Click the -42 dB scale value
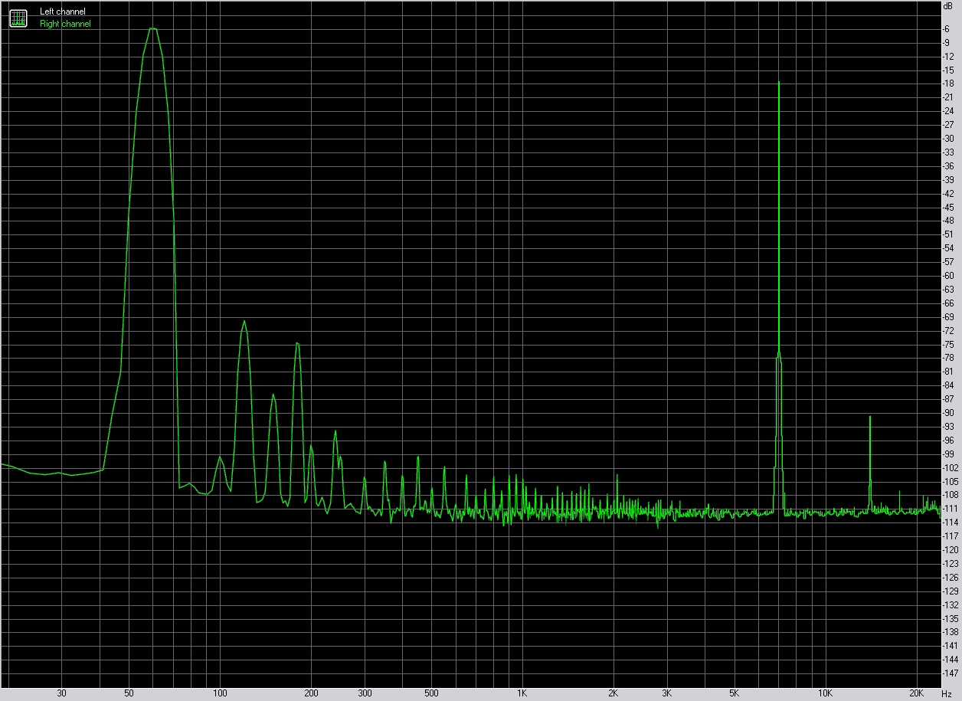 pyautogui.click(x=950, y=194)
